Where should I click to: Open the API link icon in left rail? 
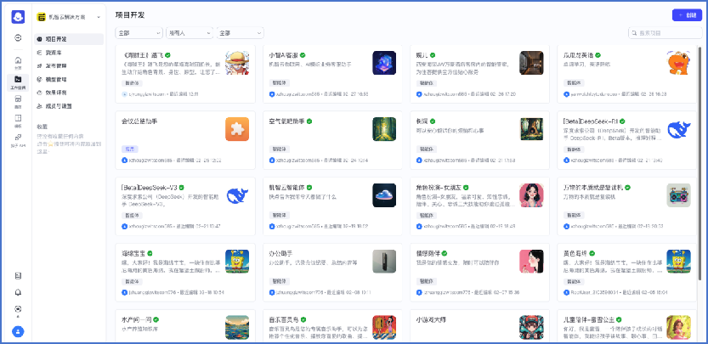click(x=18, y=137)
